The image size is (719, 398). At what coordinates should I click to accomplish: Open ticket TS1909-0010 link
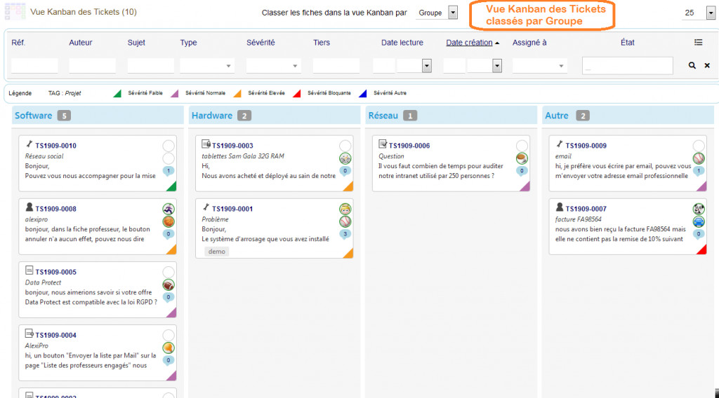click(x=56, y=146)
